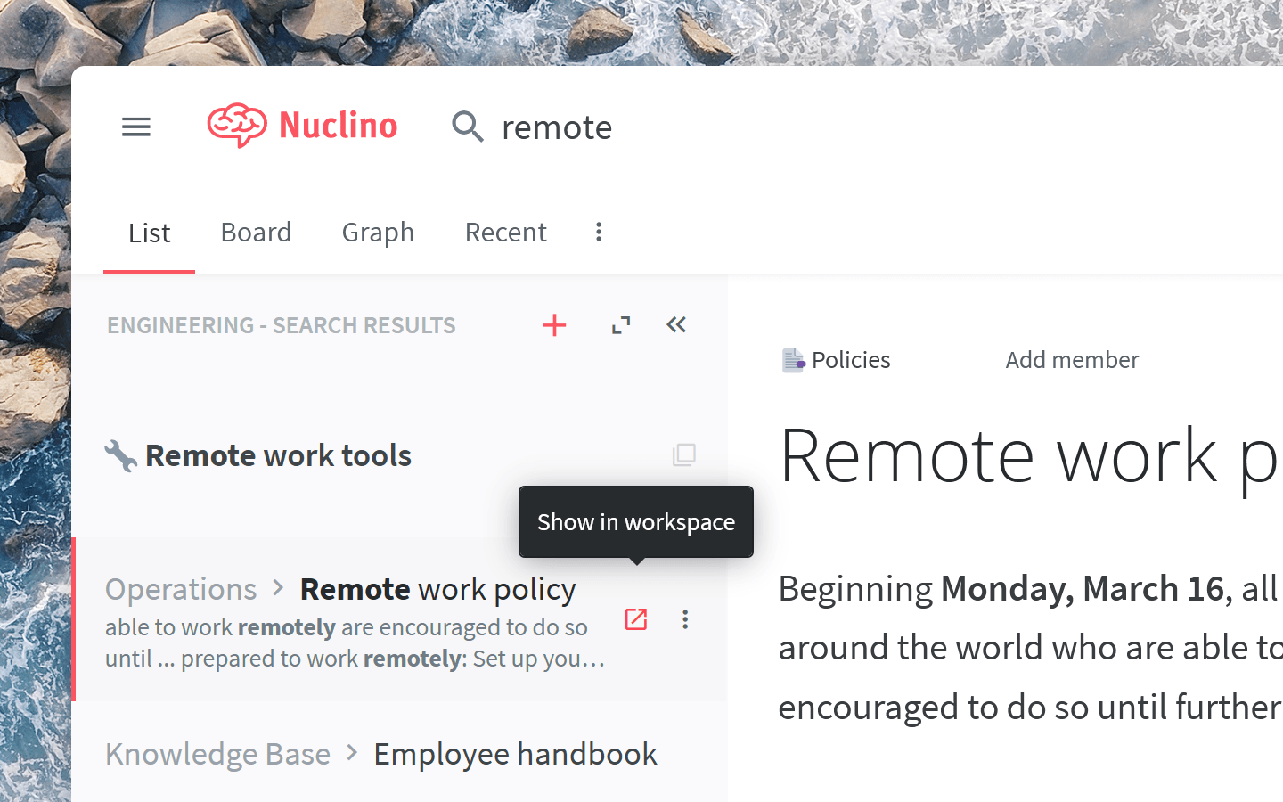1283x802 pixels.
Task: Open the view tabs more options menu
Action: [599, 232]
